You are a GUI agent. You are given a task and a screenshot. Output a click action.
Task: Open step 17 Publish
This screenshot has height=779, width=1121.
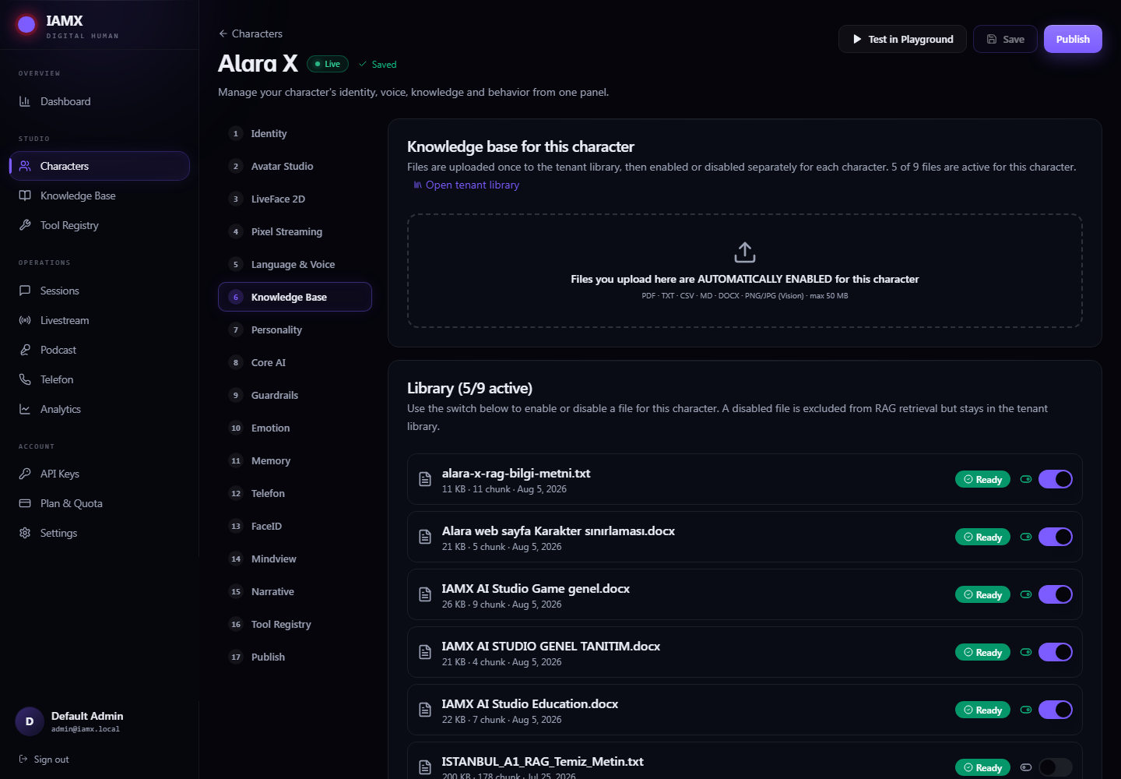[x=295, y=657]
